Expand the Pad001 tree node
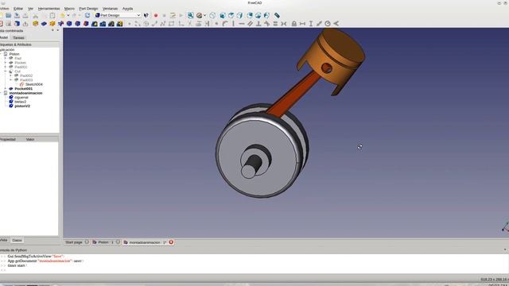 (x=6, y=67)
